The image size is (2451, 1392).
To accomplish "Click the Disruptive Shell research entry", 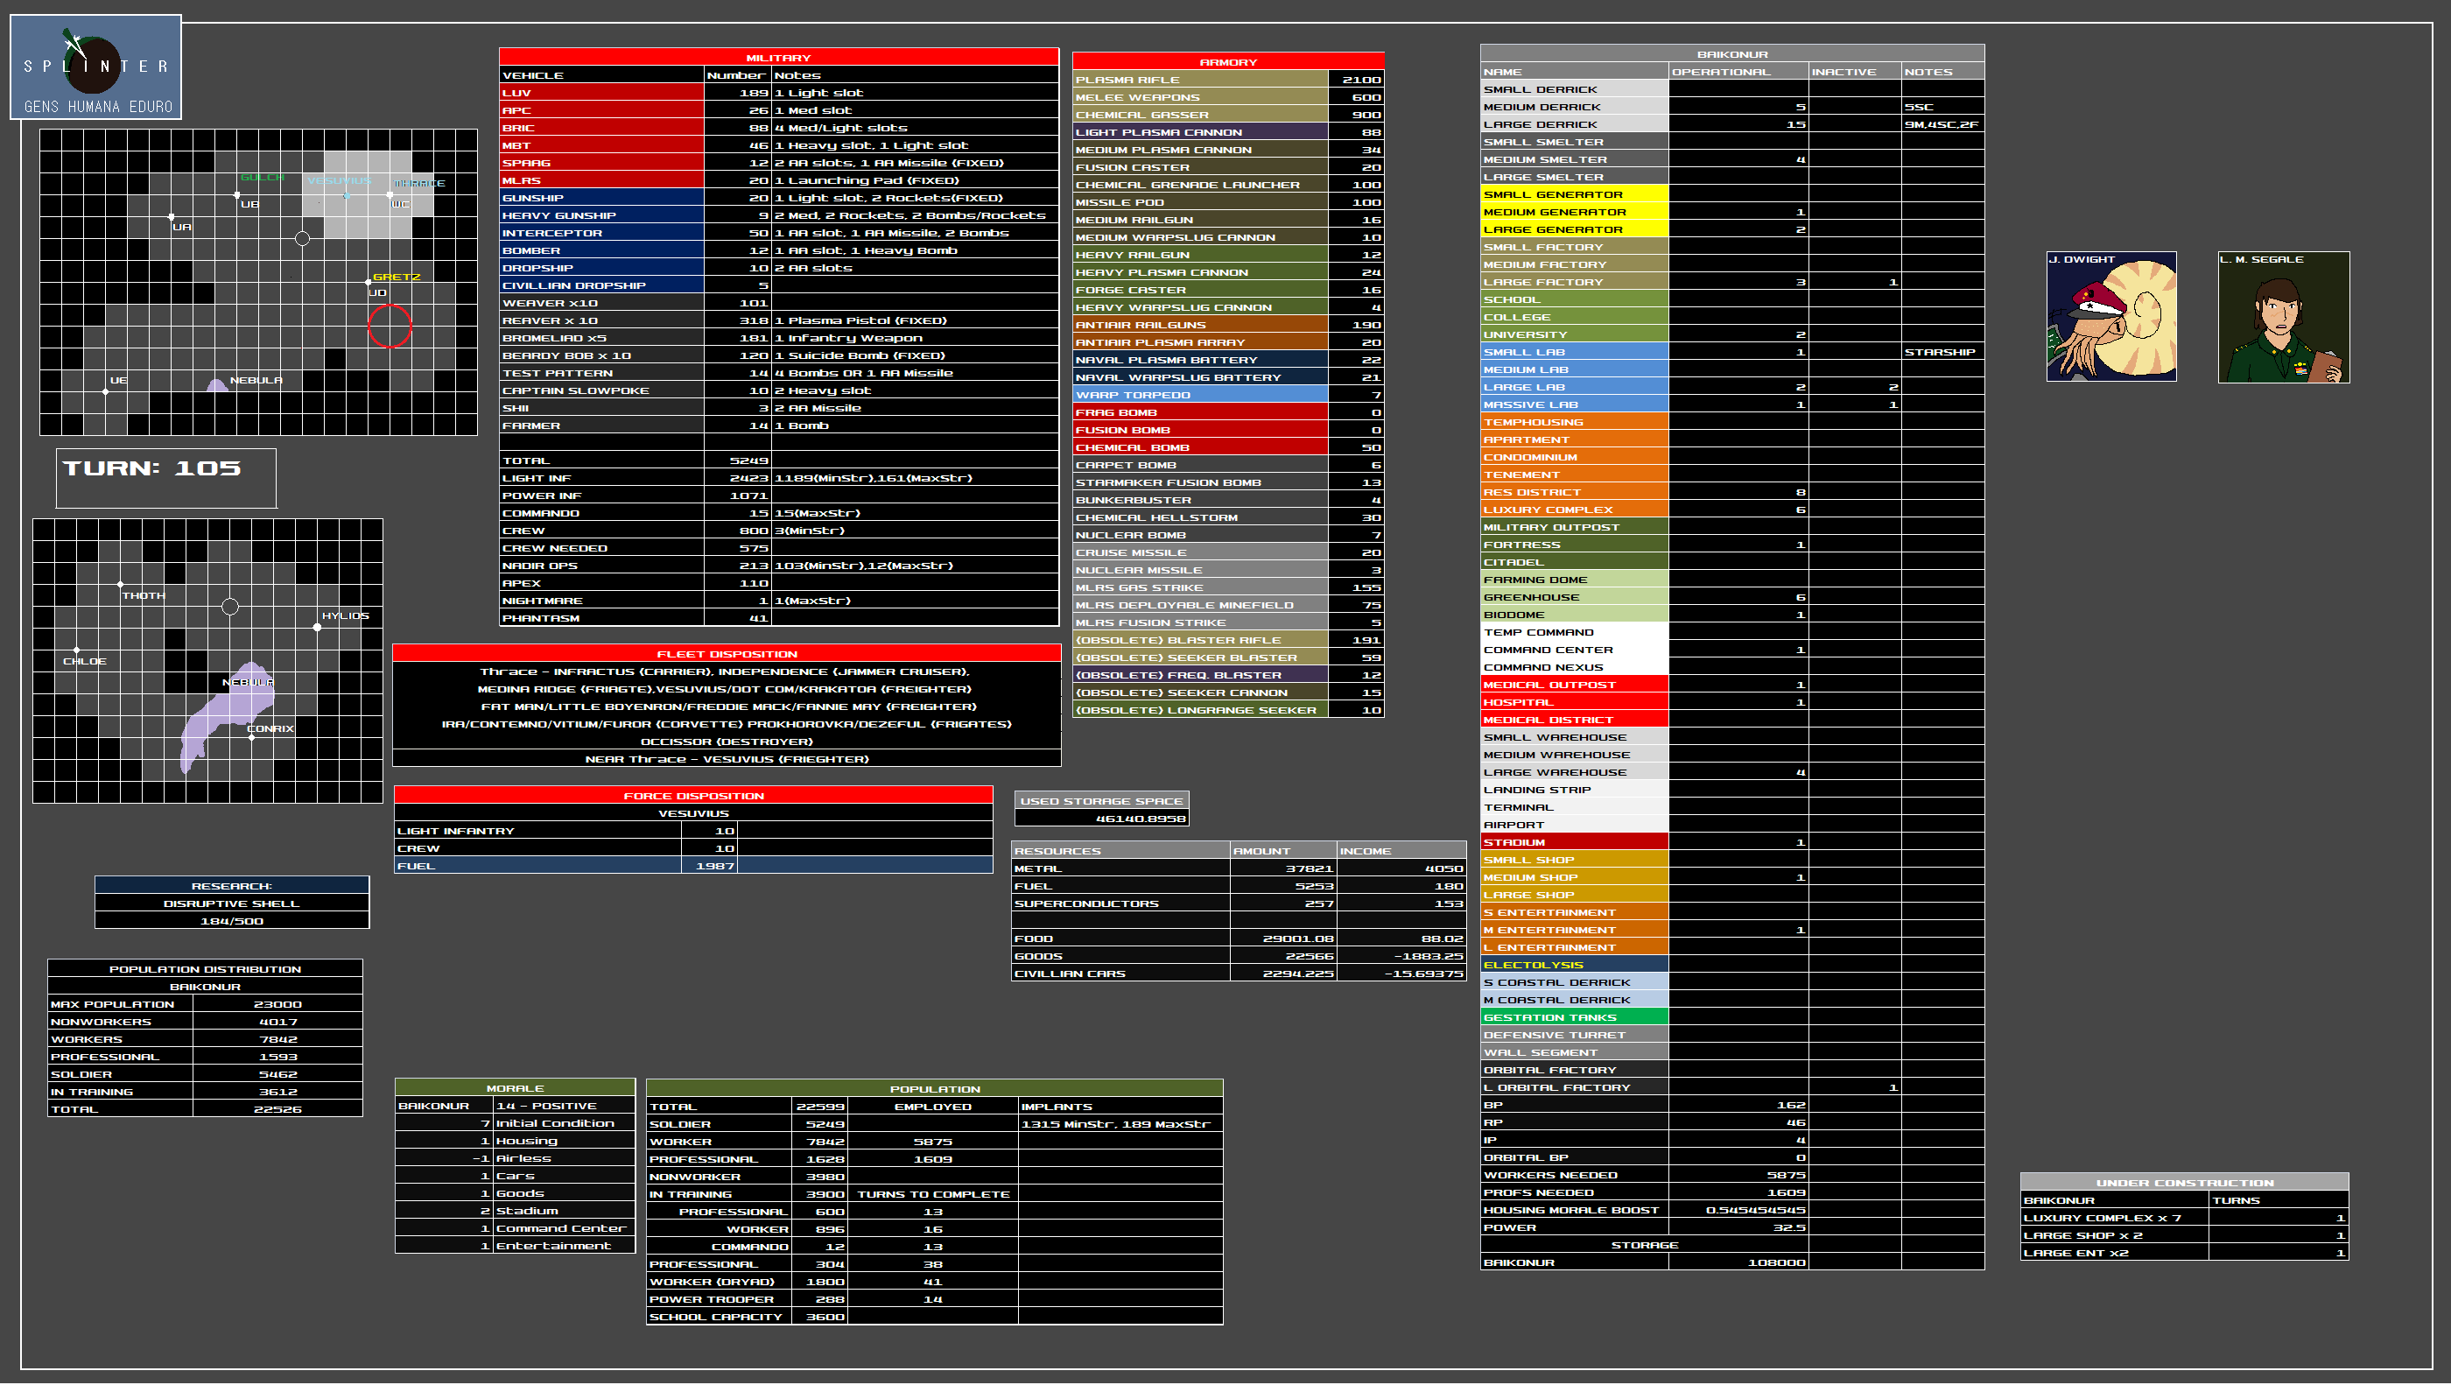I will click(231, 903).
